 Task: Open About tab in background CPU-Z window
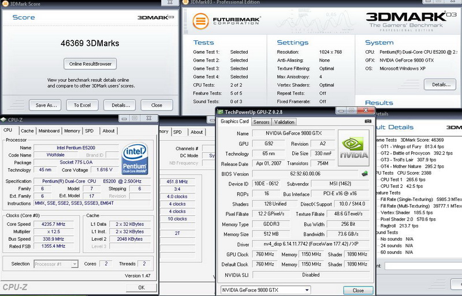click(196, 132)
